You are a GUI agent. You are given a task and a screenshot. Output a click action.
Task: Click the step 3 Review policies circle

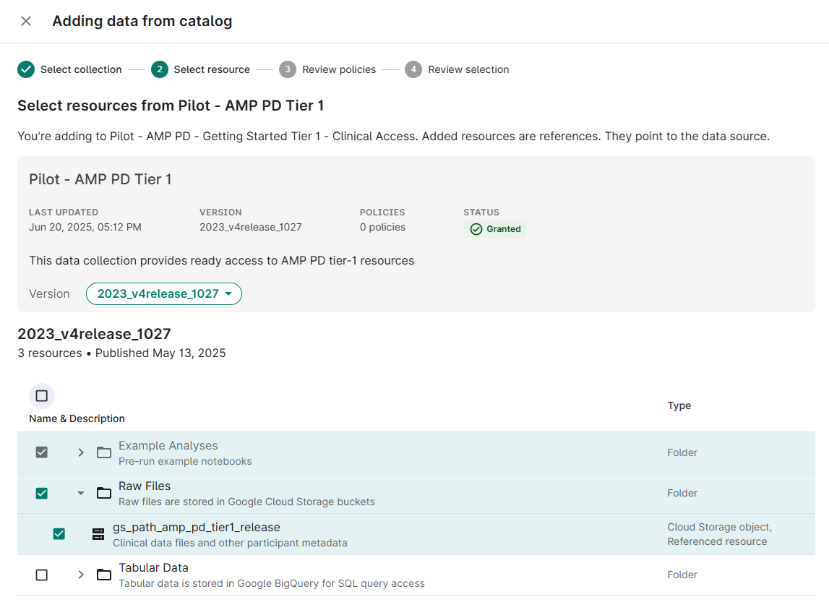pyautogui.click(x=288, y=69)
